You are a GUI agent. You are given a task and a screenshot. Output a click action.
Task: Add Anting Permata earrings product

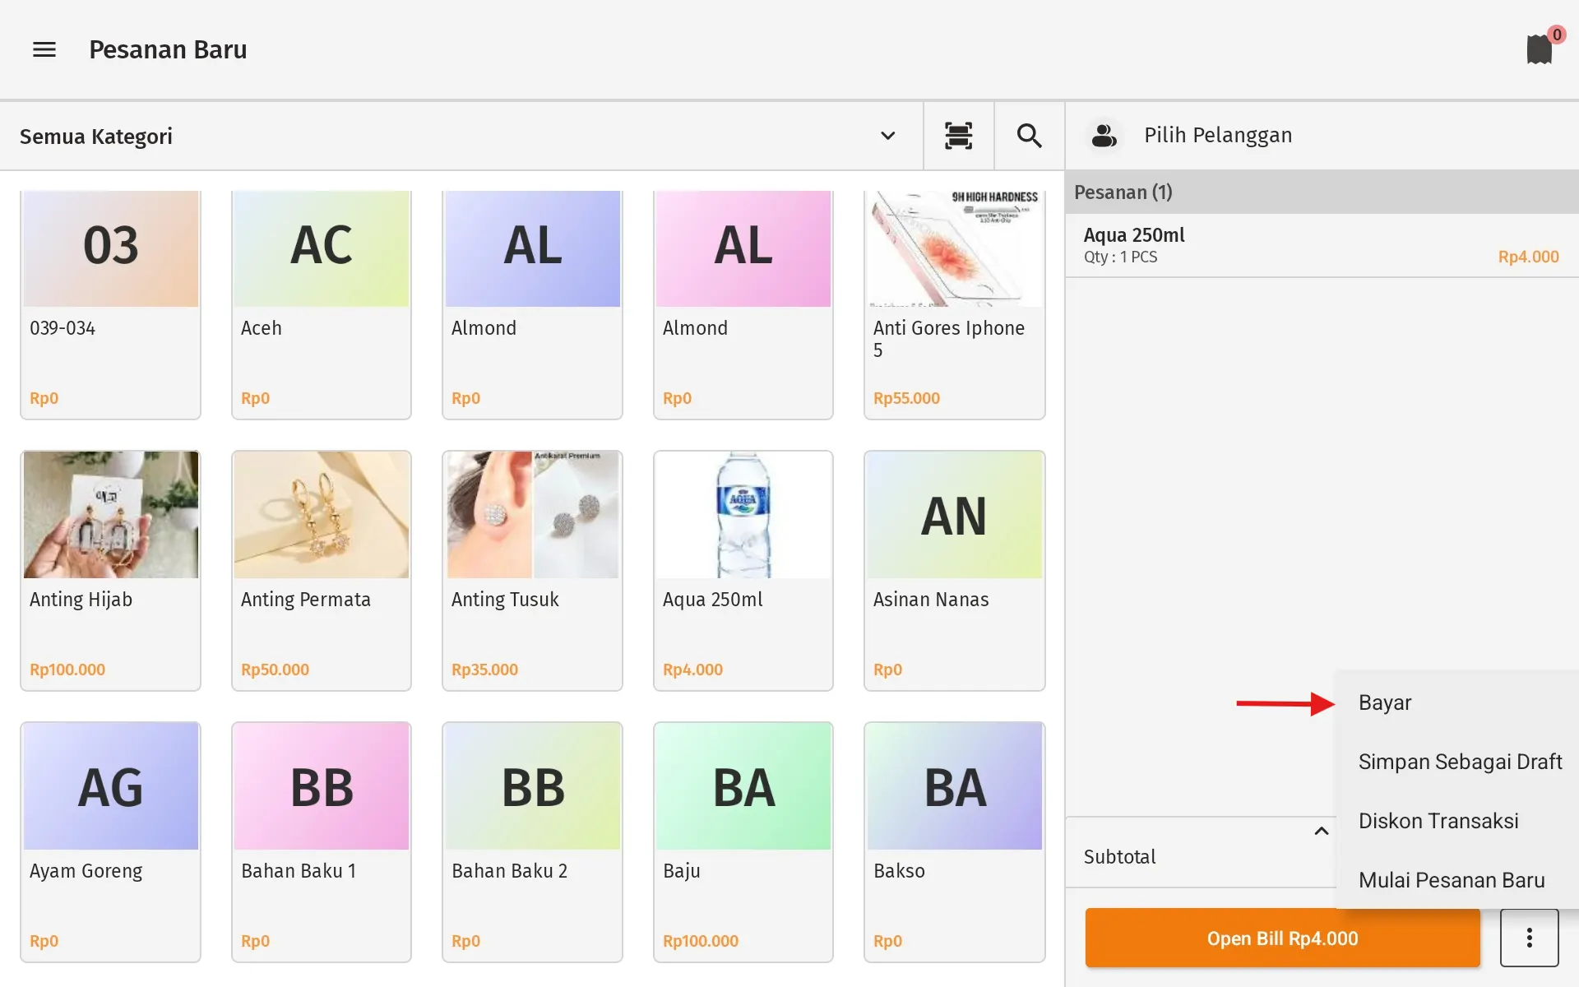[x=321, y=570]
